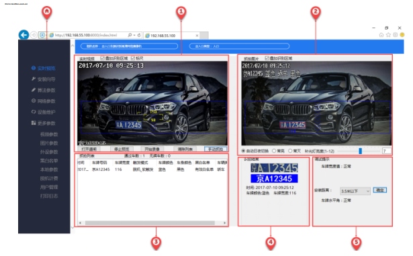Click the 车身颜色 column header
This screenshot has width=413, height=256.
coord(184,163)
